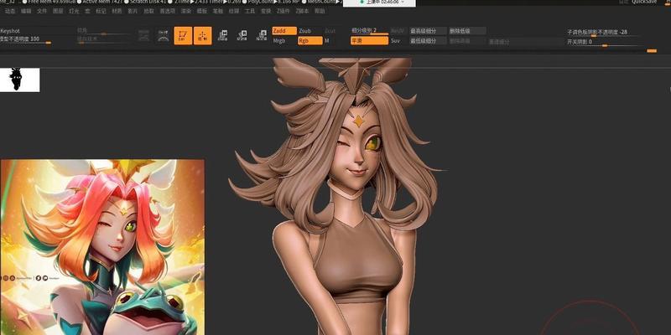Viewport: 671px width, 335px height.
Task: Click the greyed button under 删除低级
Action: point(467,41)
